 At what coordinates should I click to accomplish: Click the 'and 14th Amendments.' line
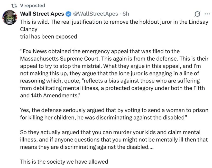tap(50, 95)
